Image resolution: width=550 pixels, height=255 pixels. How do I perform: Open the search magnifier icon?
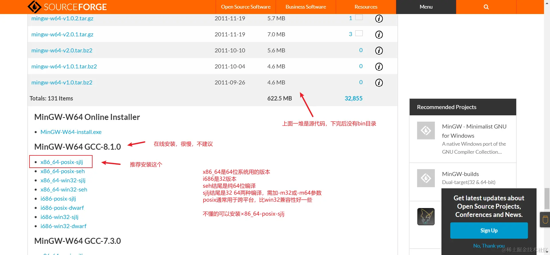point(486,7)
